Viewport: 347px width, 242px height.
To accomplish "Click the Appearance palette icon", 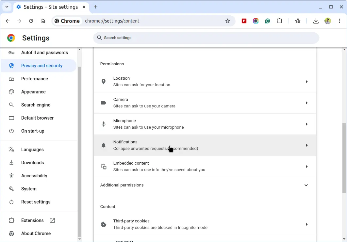I will 11,92.
